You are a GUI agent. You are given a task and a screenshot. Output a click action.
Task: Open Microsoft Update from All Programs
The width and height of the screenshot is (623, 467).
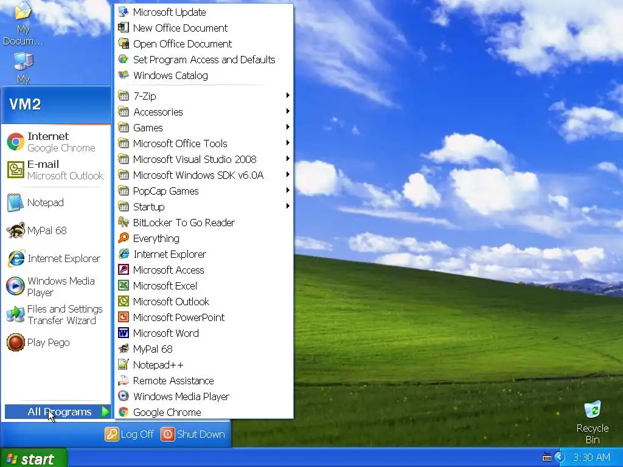click(x=204, y=12)
